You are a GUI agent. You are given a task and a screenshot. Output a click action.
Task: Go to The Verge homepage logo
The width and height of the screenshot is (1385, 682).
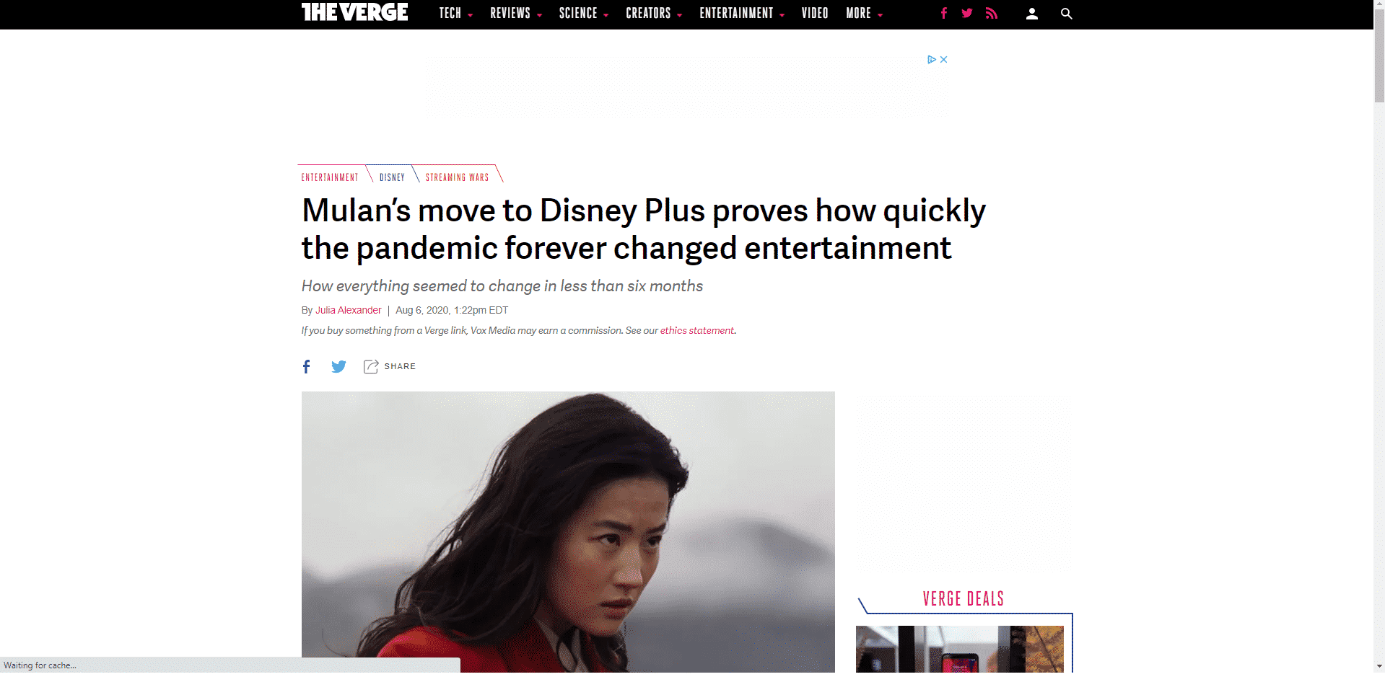(x=354, y=12)
